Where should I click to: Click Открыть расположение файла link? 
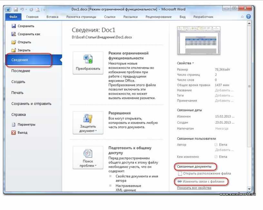tap(207, 174)
